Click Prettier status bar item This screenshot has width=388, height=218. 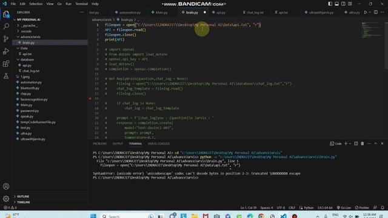pyautogui.click(x=362, y=208)
